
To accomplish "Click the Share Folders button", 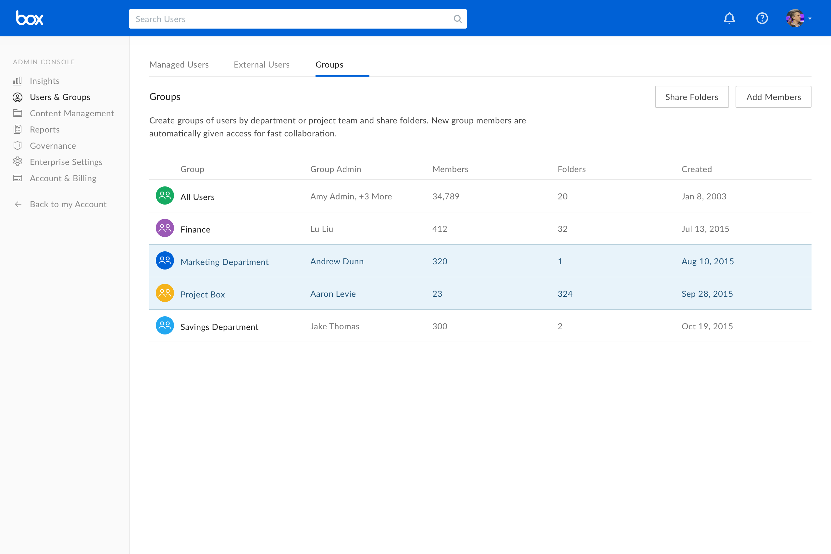I will tap(691, 97).
